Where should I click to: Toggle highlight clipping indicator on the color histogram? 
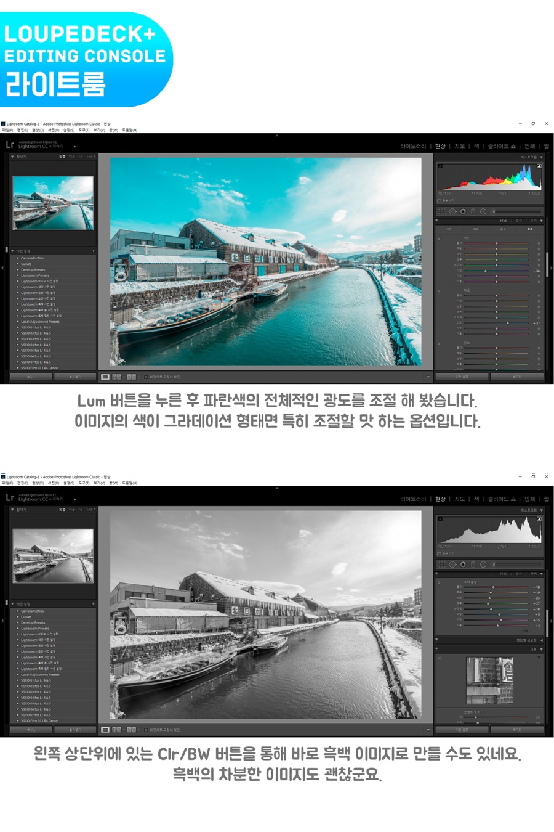(x=540, y=166)
